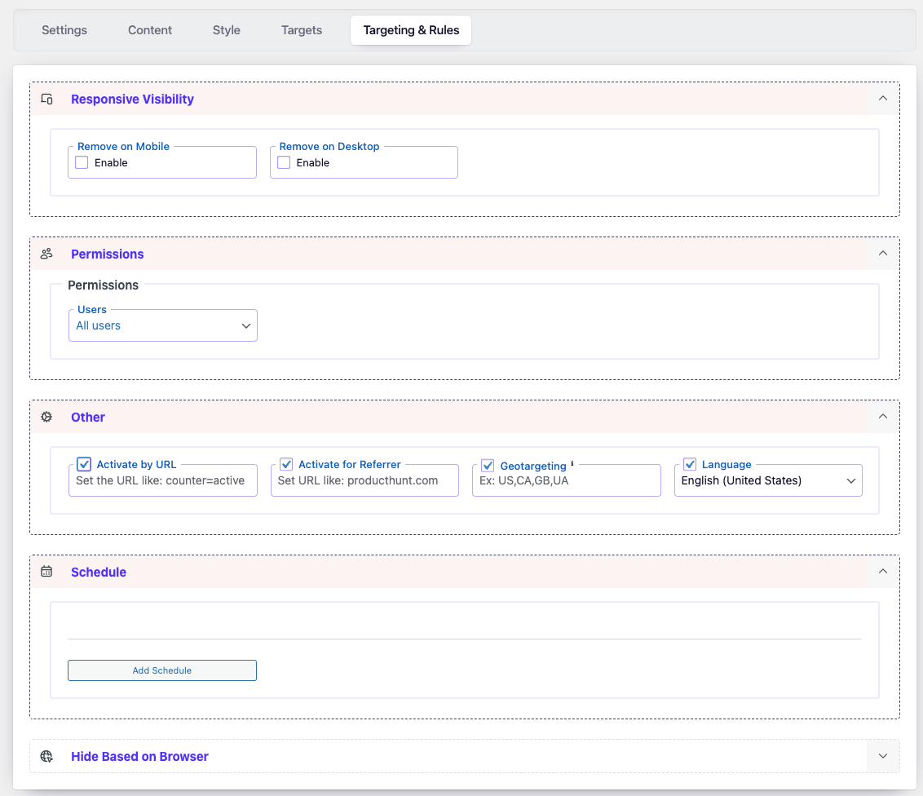This screenshot has width=923, height=796.
Task: Click the Geotargeting info icon
Action: coord(572,463)
